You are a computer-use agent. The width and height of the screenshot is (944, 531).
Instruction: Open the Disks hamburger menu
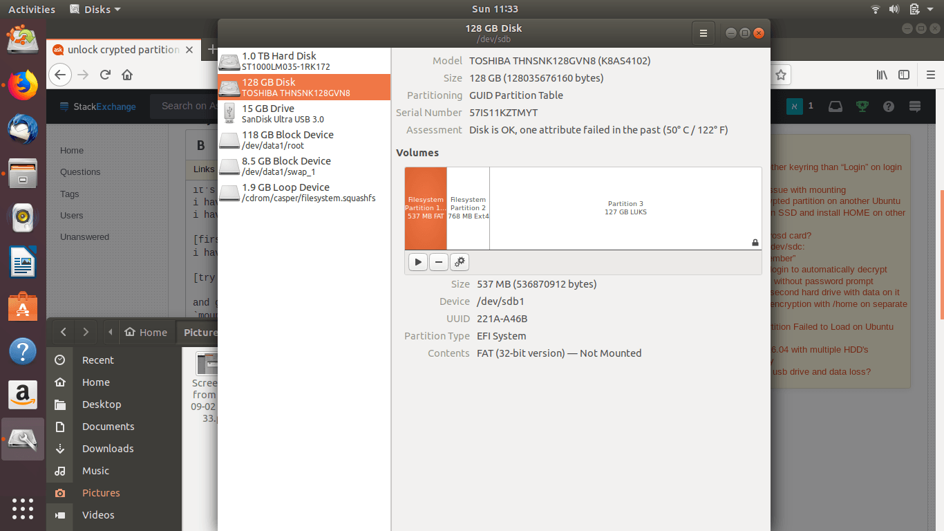(703, 33)
